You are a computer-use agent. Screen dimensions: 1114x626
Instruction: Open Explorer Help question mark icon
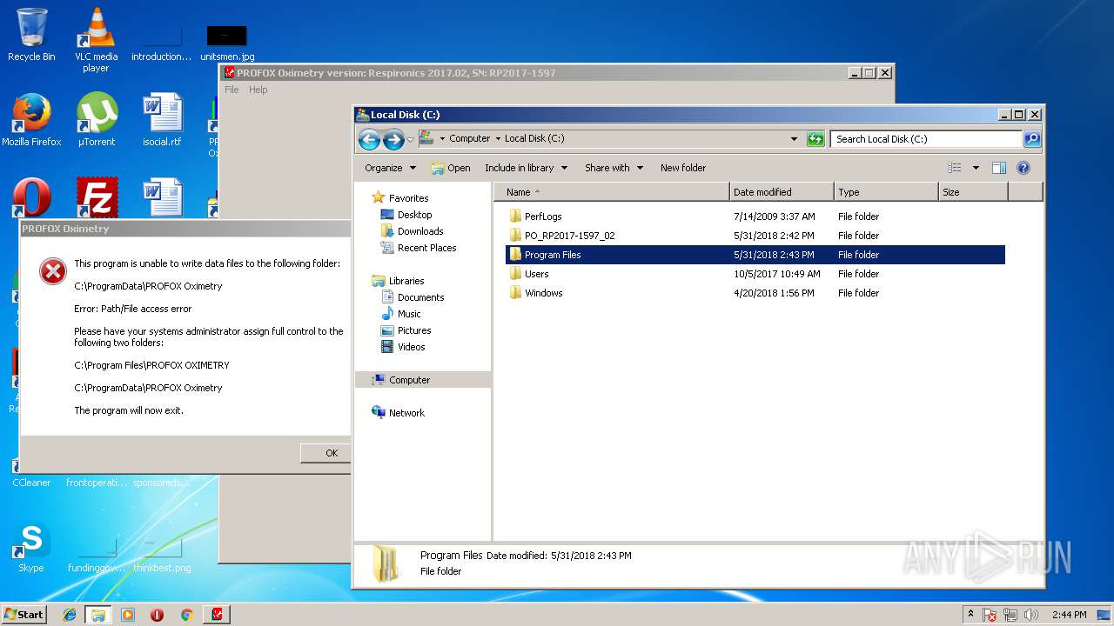pyautogui.click(x=1023, y=168)
